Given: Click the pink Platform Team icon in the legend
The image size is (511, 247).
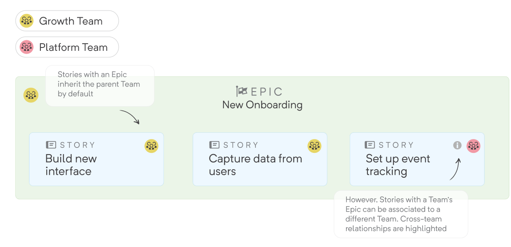Looking at the screenshot, I should pyautogui.click(x=27, y=47).
